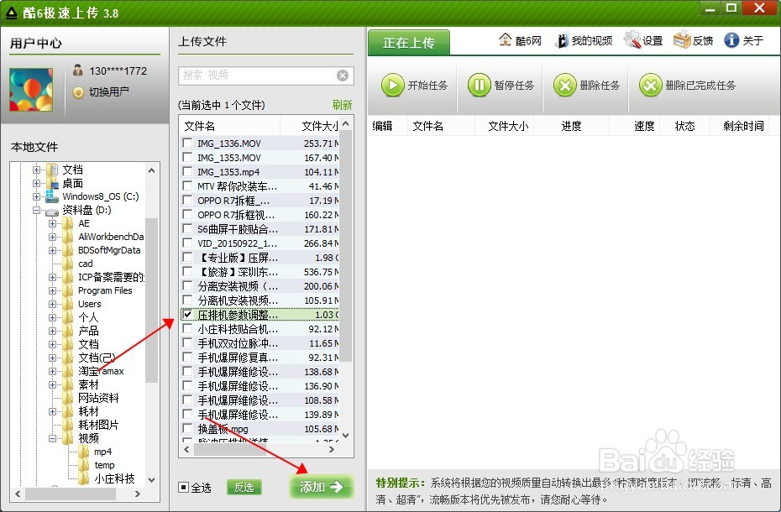
Task: Click the 刷新 refresh link
Action: point(342,105)
